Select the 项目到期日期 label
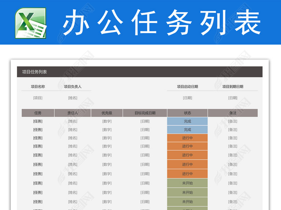 pyautogui.click(x=233, y=87)
